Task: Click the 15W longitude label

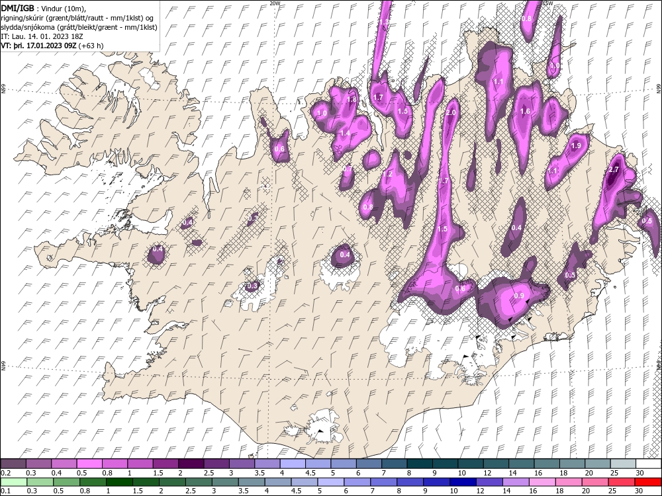Action: [x=547, y=3]
